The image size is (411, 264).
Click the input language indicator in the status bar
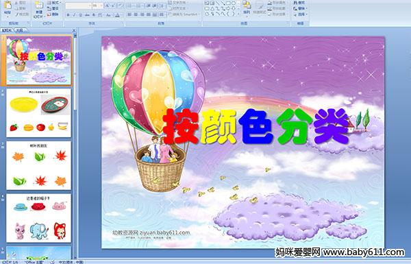pyautogui.click(x=71, y=262)
